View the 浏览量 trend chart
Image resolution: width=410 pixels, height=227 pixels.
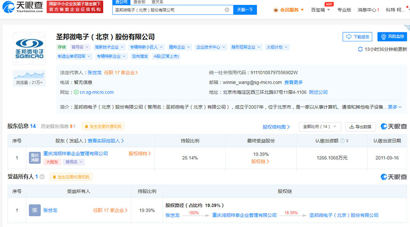coord(29,78)
